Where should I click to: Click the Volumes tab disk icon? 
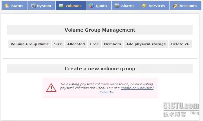click(x=61, y=6)
